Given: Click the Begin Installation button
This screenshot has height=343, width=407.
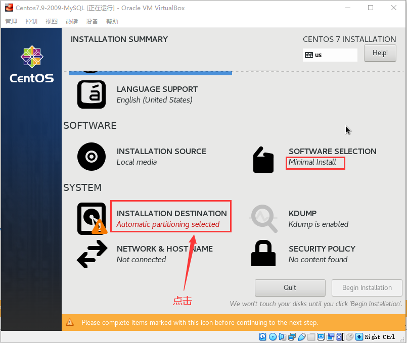Looking at the screenshot, I should pyautogui.click(x=367, y=288).
